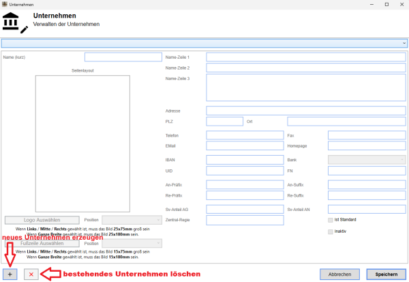
Task: Click the An-Suffix input field
Action: (367, 184)
